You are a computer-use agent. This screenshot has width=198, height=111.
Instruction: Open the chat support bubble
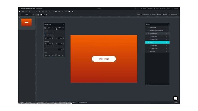(175, 98)
